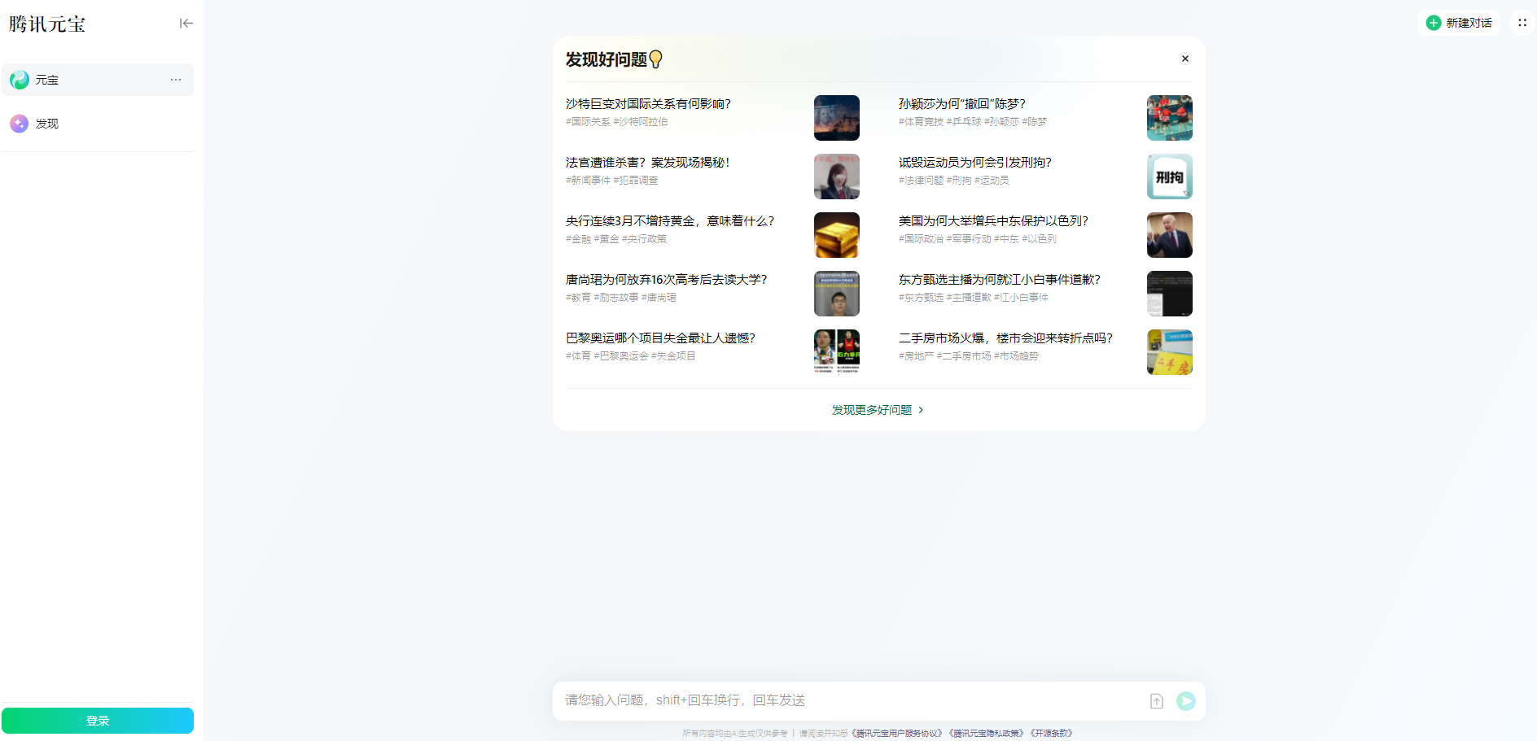Click the #新闻事件 tag
This screenshot has width=1537, height=741.
click(588, 181)
